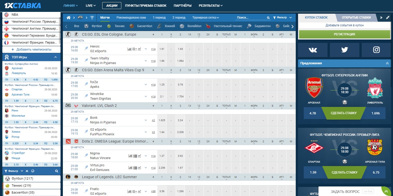The height and width of the screenshot is (196, 393).
Task: Pin the Virtus.pro vs Evil Geniuses match
Action: [x=86, y=168]
